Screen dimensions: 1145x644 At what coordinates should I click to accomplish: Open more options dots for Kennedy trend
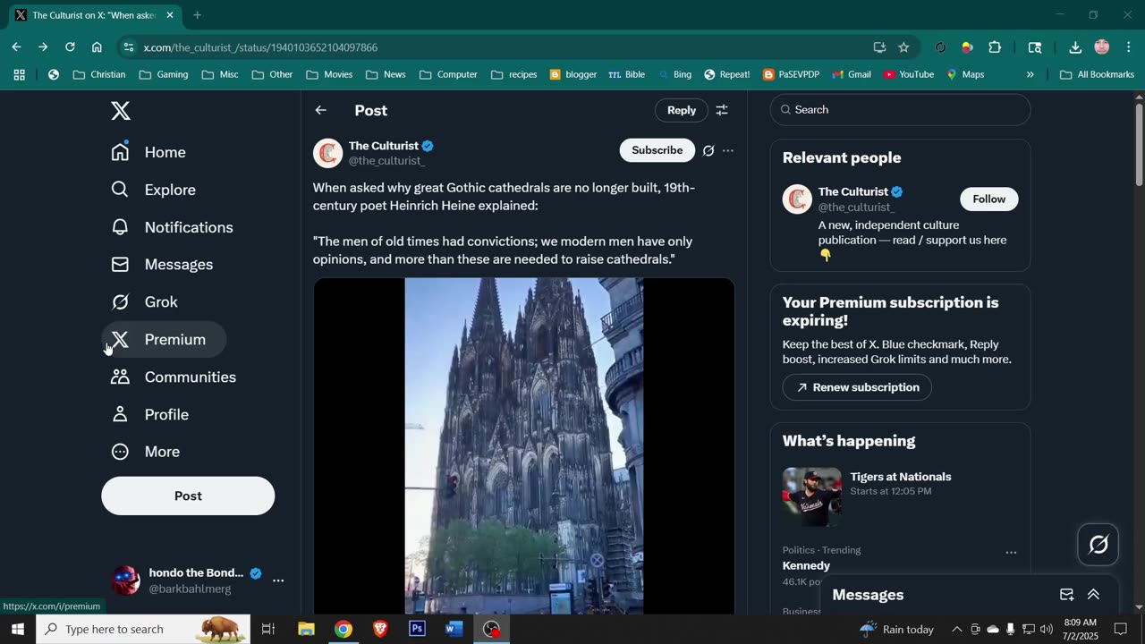pos(1011,552)
